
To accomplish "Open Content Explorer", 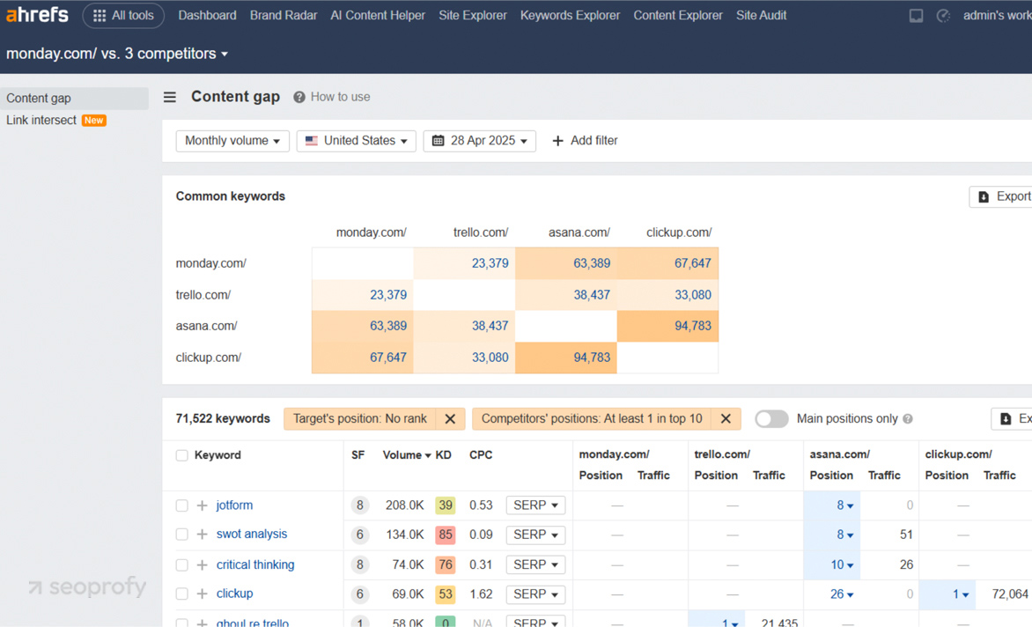I will (678, 15).
